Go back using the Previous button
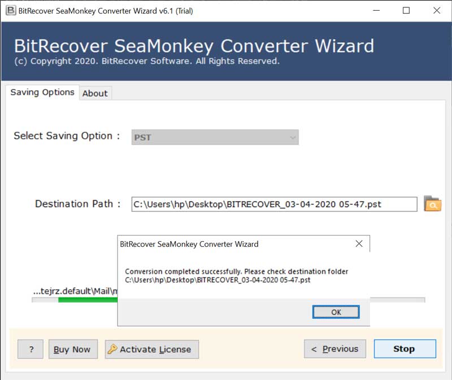Viewport: 452px width, 380px height. (x=335, y=349)
